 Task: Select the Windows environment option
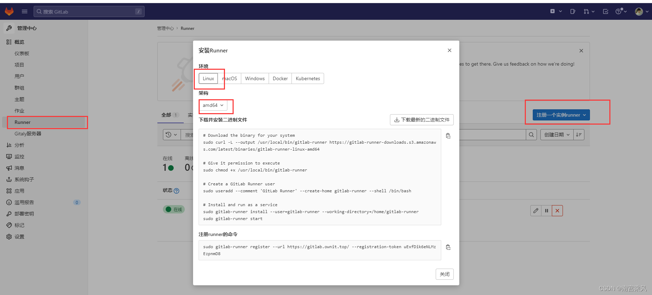click(x=255, y=78)
